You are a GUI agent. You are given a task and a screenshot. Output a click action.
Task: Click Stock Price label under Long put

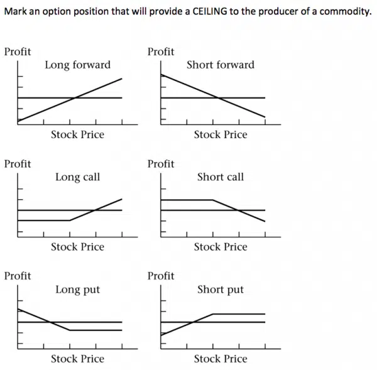[77, 359]
